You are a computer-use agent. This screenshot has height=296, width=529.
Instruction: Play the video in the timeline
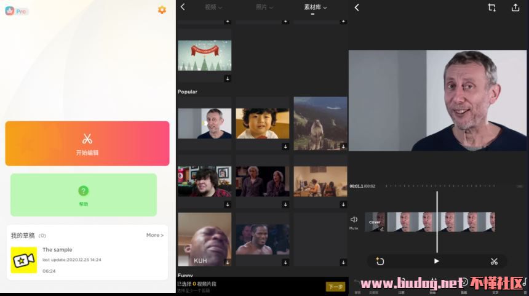[x=436, y=261]
